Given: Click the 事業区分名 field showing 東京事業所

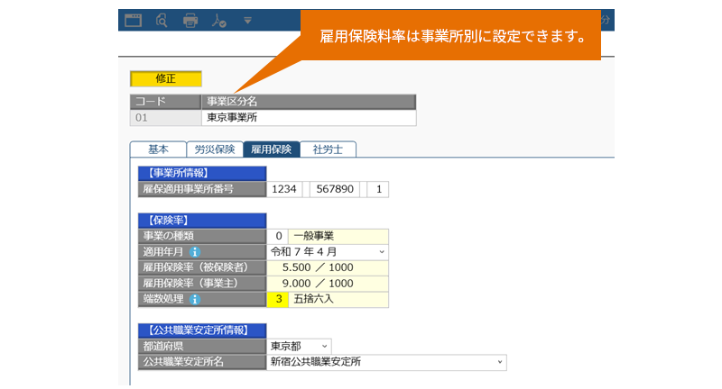Looking at the screenshot, I should coord(309,117).
